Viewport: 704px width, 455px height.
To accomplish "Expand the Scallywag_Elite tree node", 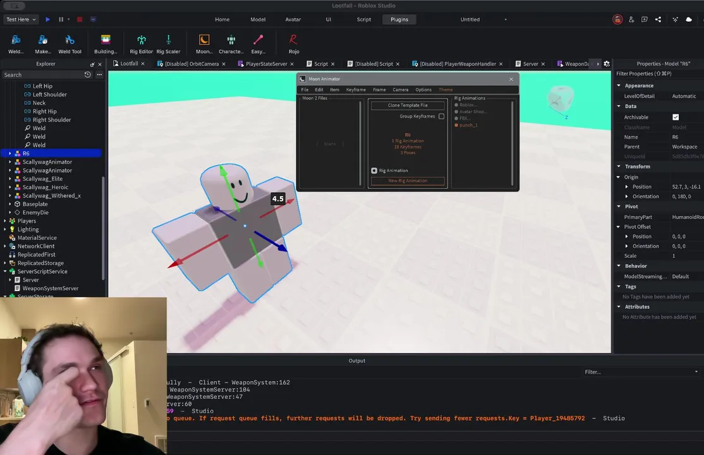I will click(x=10, y=179).
